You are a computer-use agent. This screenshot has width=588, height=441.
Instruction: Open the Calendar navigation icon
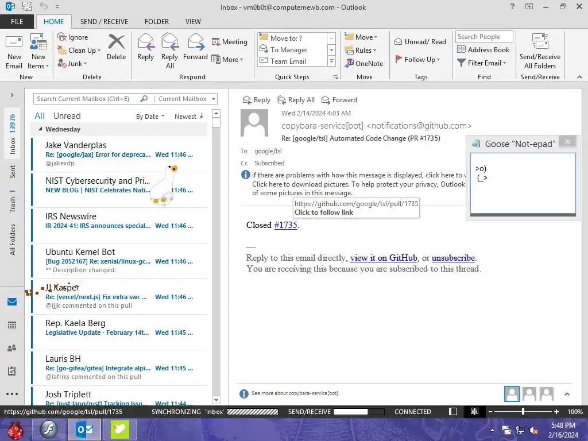click(x=12, y=325)
